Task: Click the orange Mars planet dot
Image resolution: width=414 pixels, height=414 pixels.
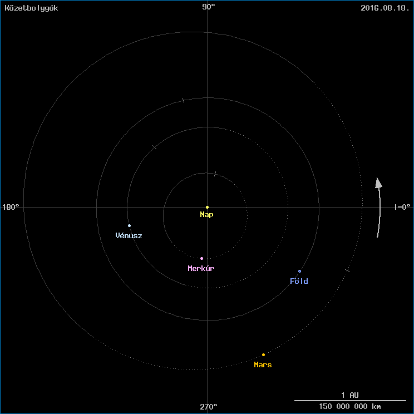Action: click(264, 355)
